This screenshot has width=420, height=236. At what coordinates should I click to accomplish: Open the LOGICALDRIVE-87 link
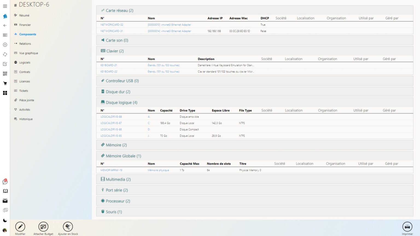pos(111,123)
